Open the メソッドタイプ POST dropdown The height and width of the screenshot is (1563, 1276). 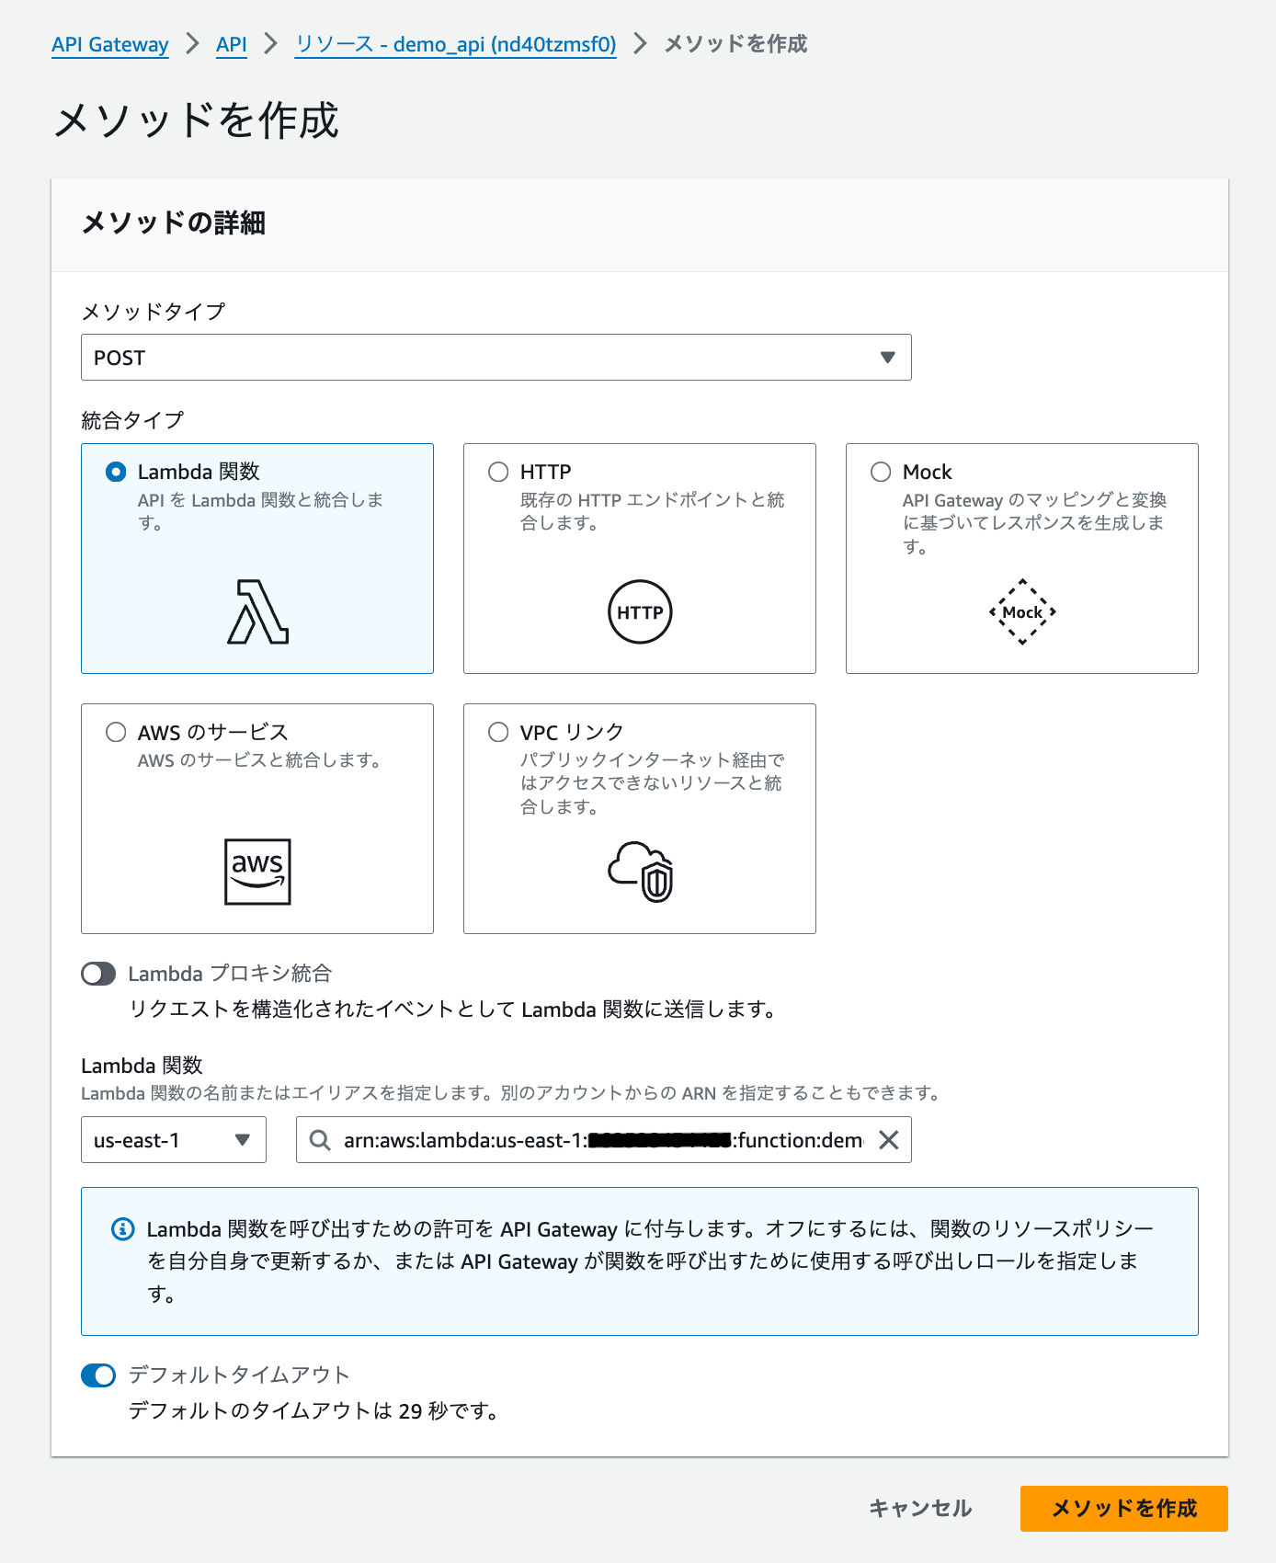pyautogui.click(x=496, y=358)
